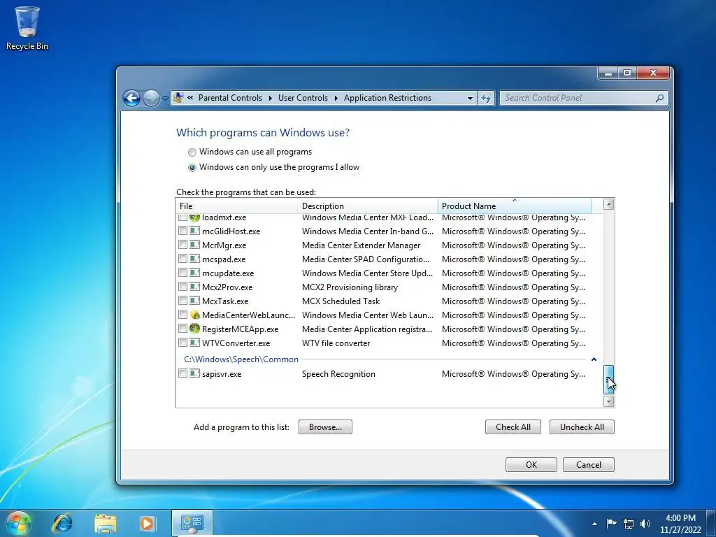This screenshot has width=716, height=537.
Task: Click the Uncheck All button
Action: tap(582, 427)
